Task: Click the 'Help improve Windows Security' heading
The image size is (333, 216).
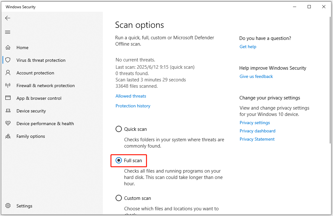Action: pyautogui.click(x=273, y=68)
